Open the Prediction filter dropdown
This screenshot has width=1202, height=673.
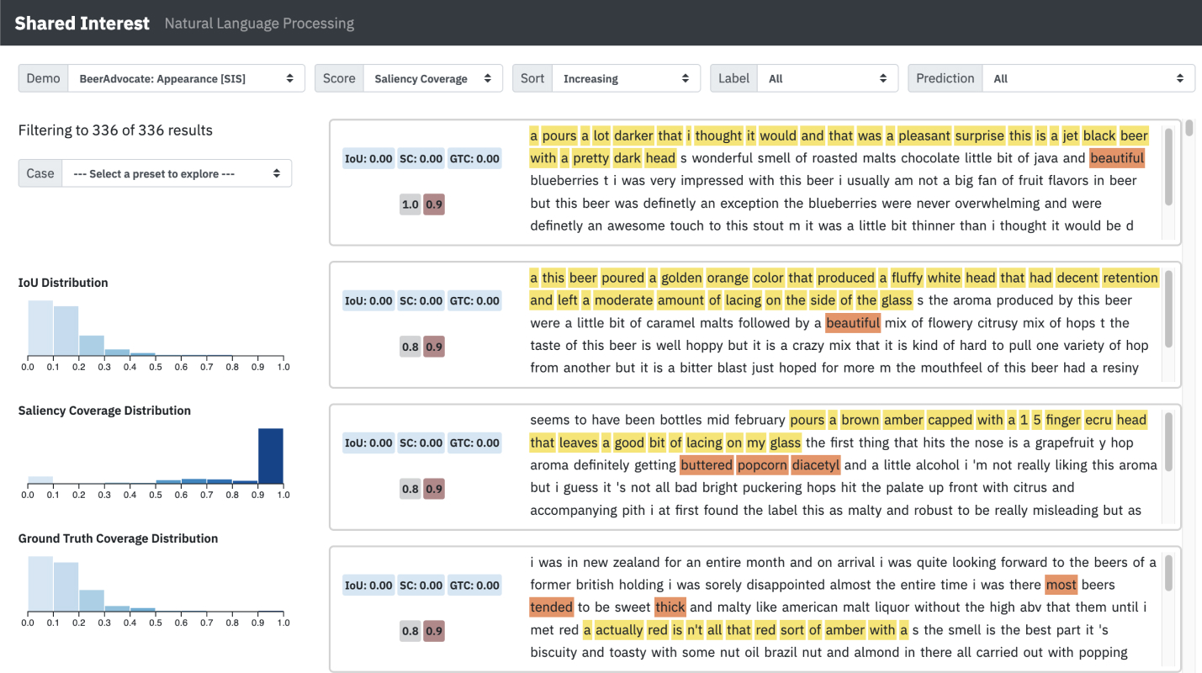(1088, 77)
